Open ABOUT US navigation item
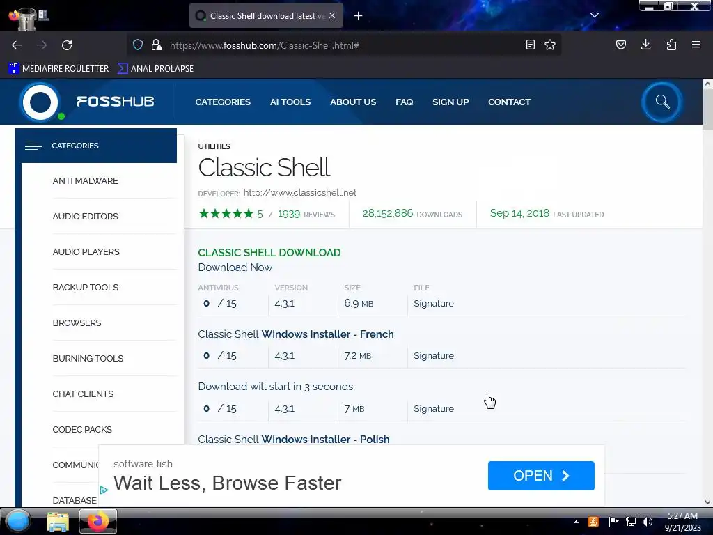The height and width of the screenshot is (535, 713). 353,102
